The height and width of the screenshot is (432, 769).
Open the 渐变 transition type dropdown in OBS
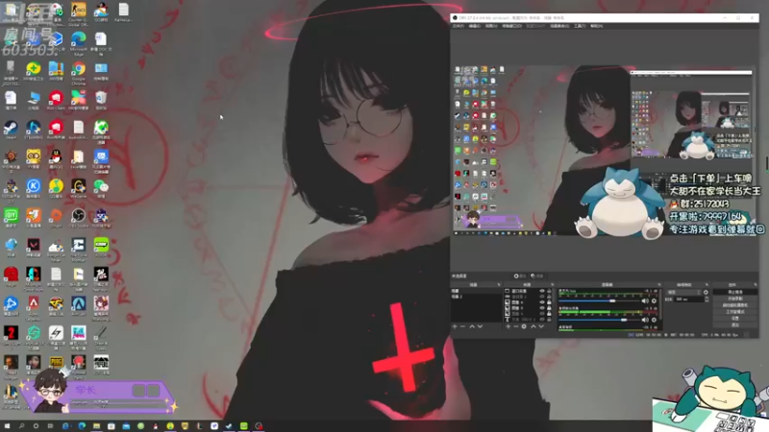[684, 292]
